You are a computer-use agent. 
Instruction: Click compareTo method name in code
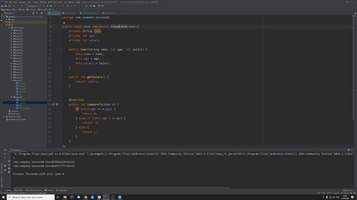(95, 104)
